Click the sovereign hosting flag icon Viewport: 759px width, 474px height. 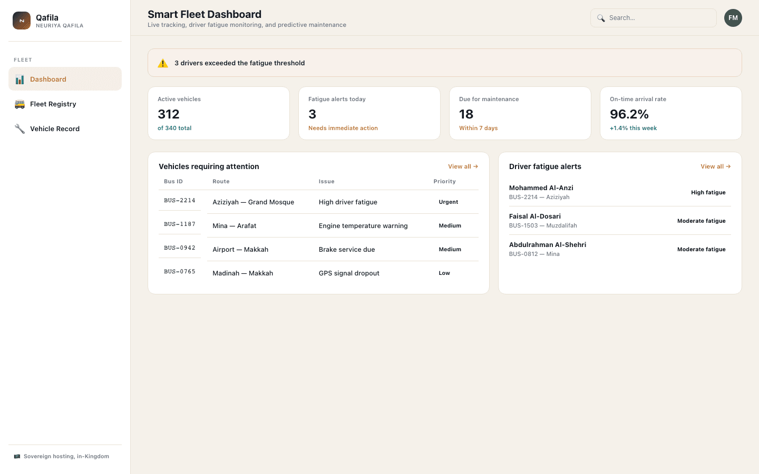tap(17, 457)
